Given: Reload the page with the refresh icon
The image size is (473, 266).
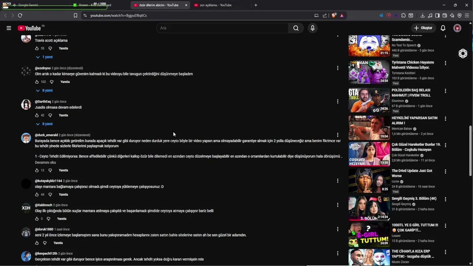Looking at the screenshot, I should coord(20,16).
